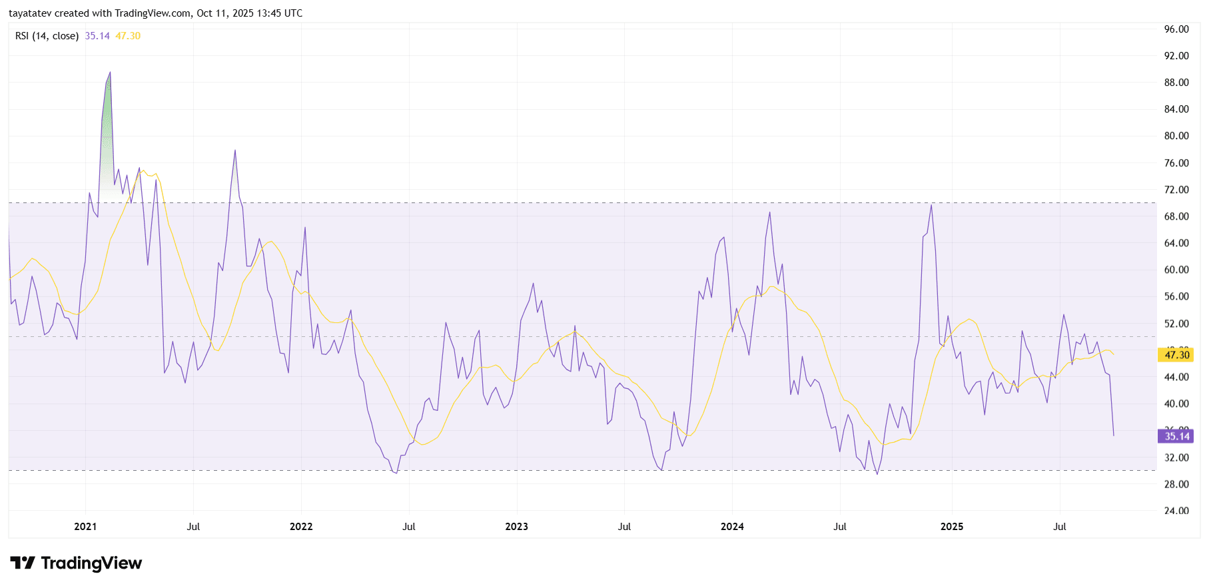Click the 24.00 price-axis label
The width and height of the screenshot is (1209, 588).
click(1176, 511)
